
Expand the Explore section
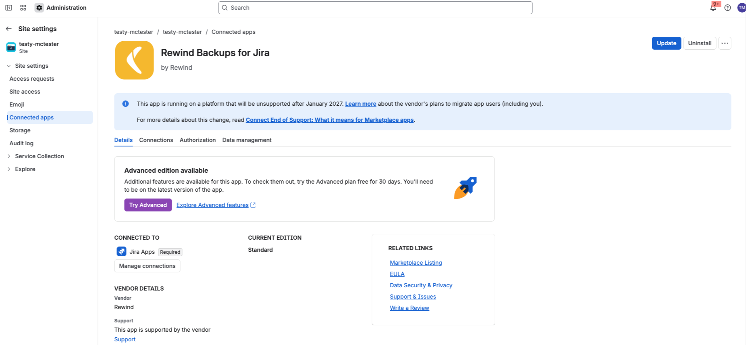pos(9,169)
